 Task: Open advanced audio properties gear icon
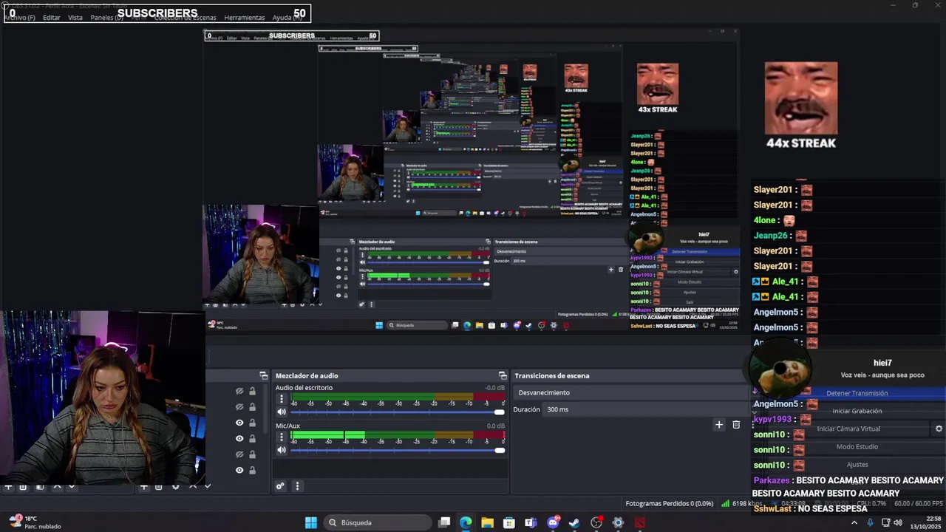pos(280,486)
